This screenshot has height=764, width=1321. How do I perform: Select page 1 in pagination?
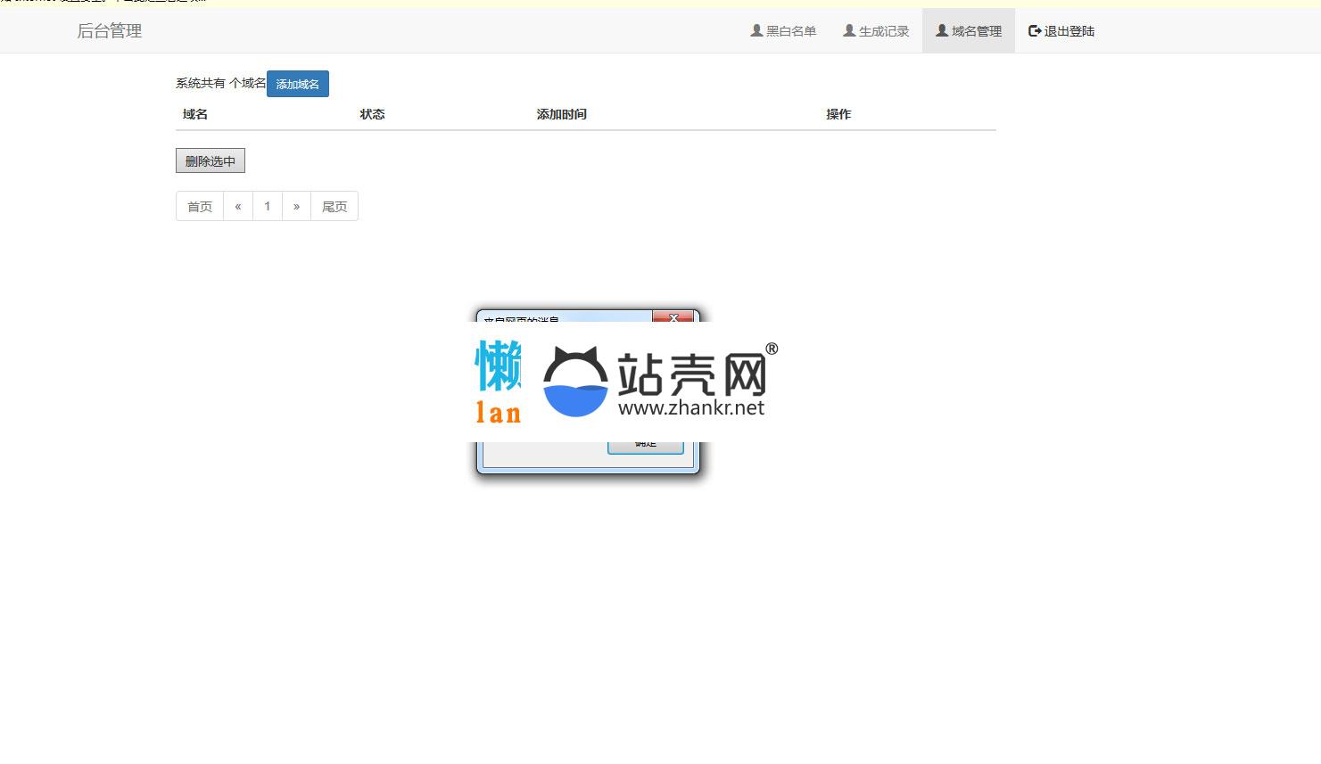tap(268, 206)
